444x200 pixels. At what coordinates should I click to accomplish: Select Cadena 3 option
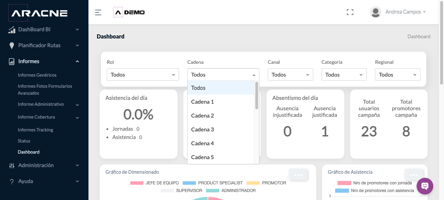pyautogui.click(x=221, y=130)
